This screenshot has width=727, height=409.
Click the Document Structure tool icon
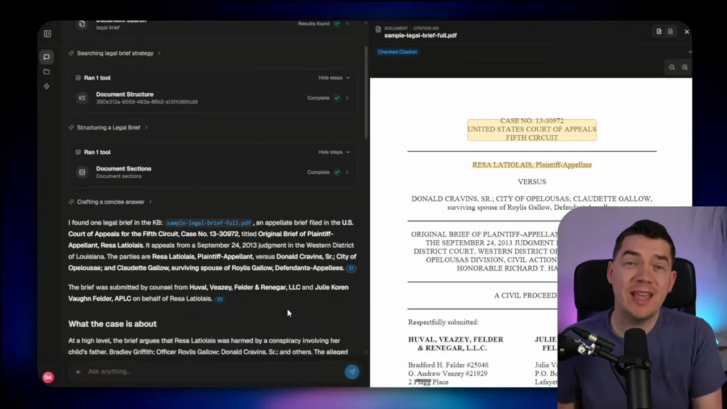click(82, 98)
